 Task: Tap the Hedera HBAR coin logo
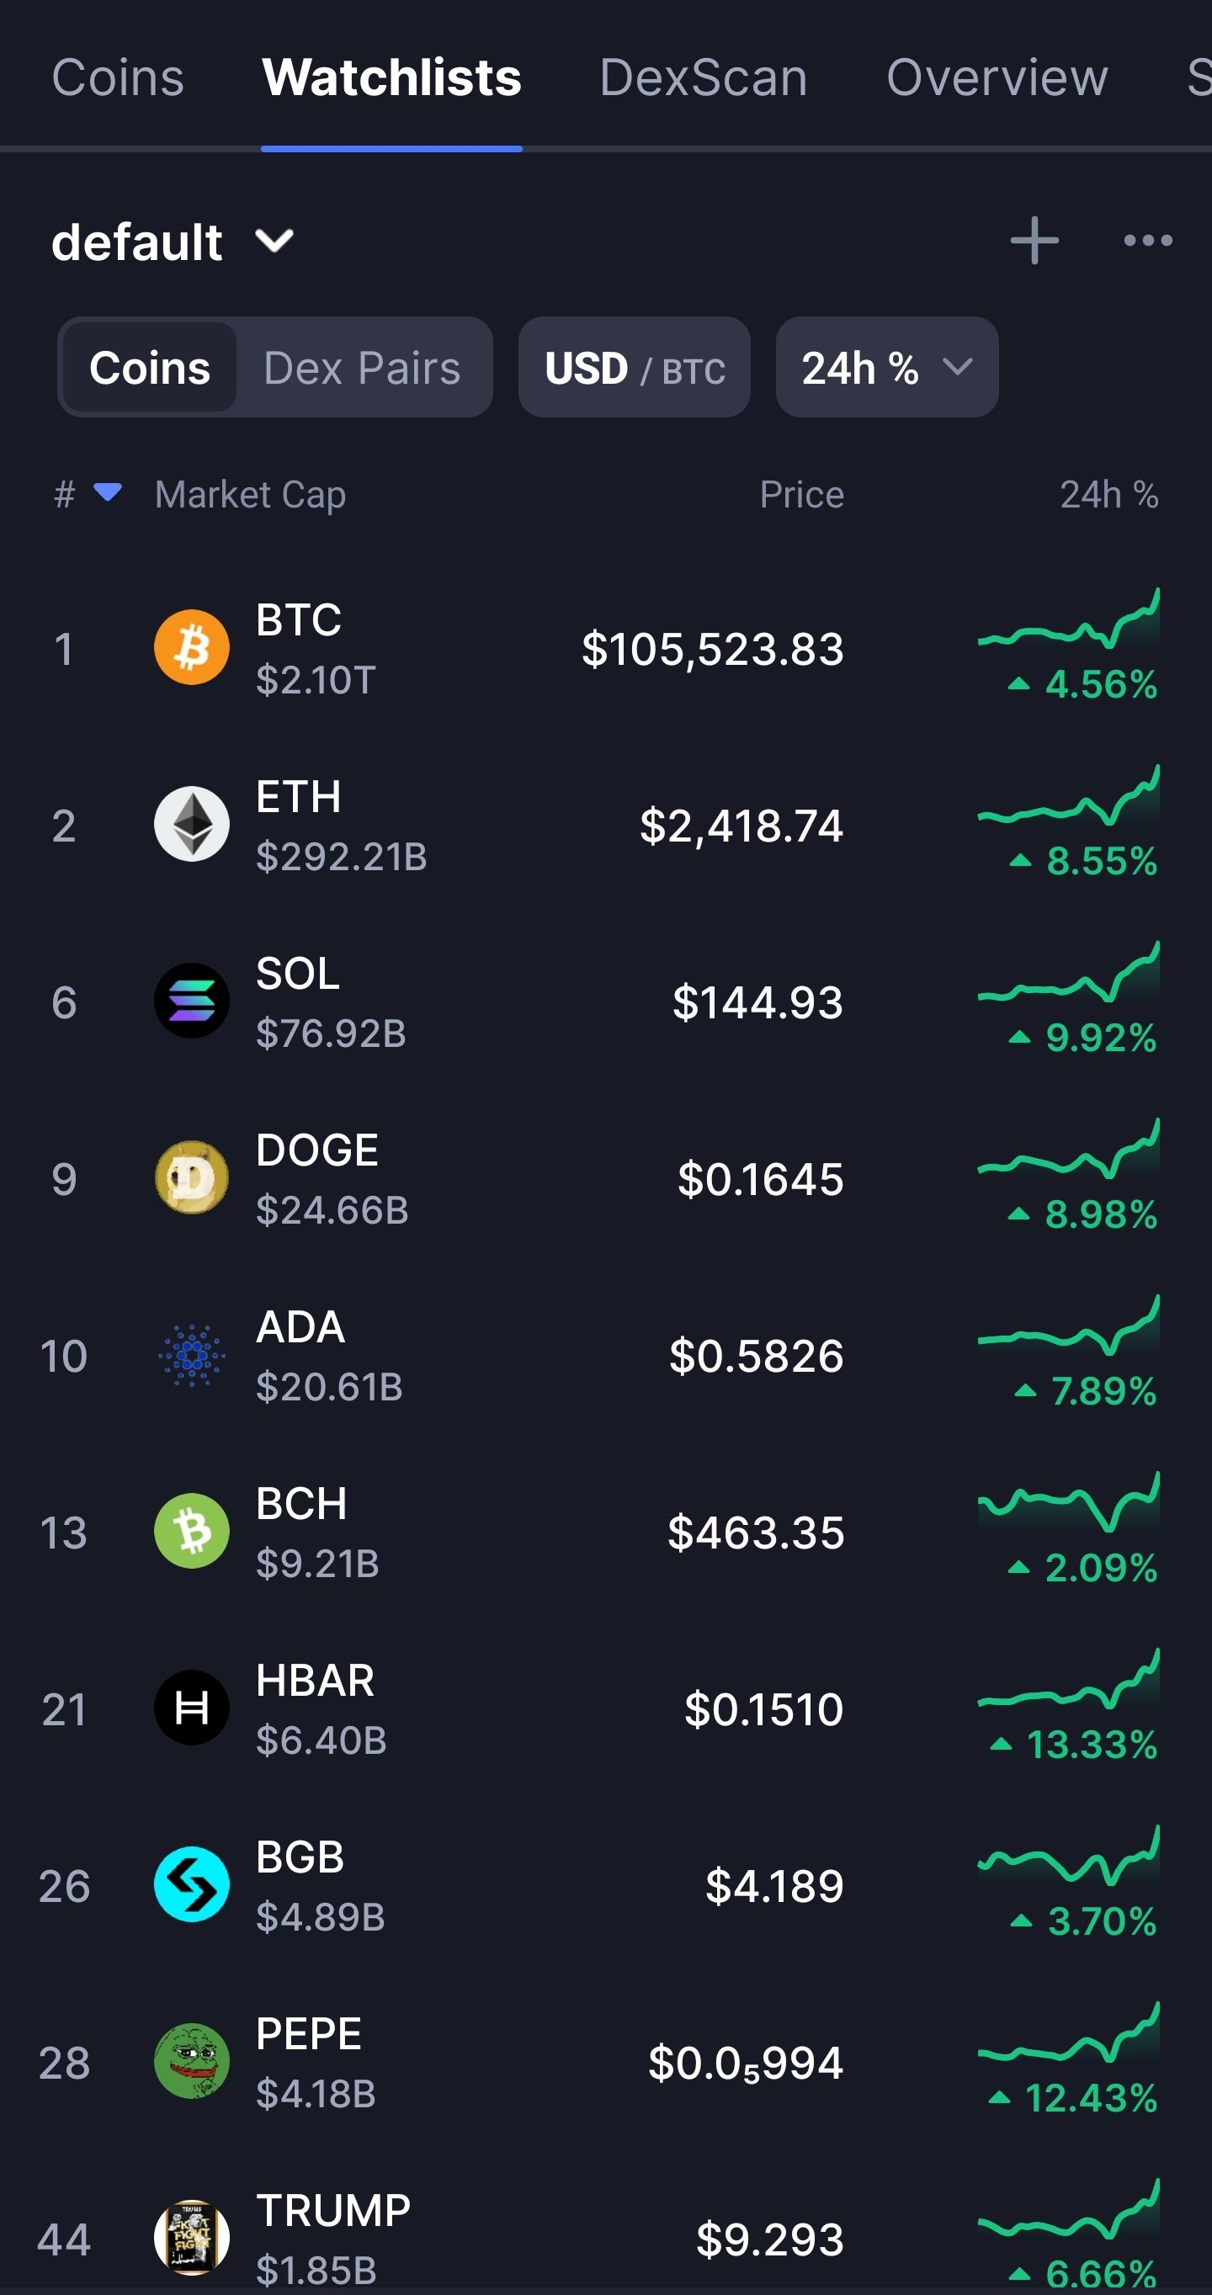point(192,1708)
